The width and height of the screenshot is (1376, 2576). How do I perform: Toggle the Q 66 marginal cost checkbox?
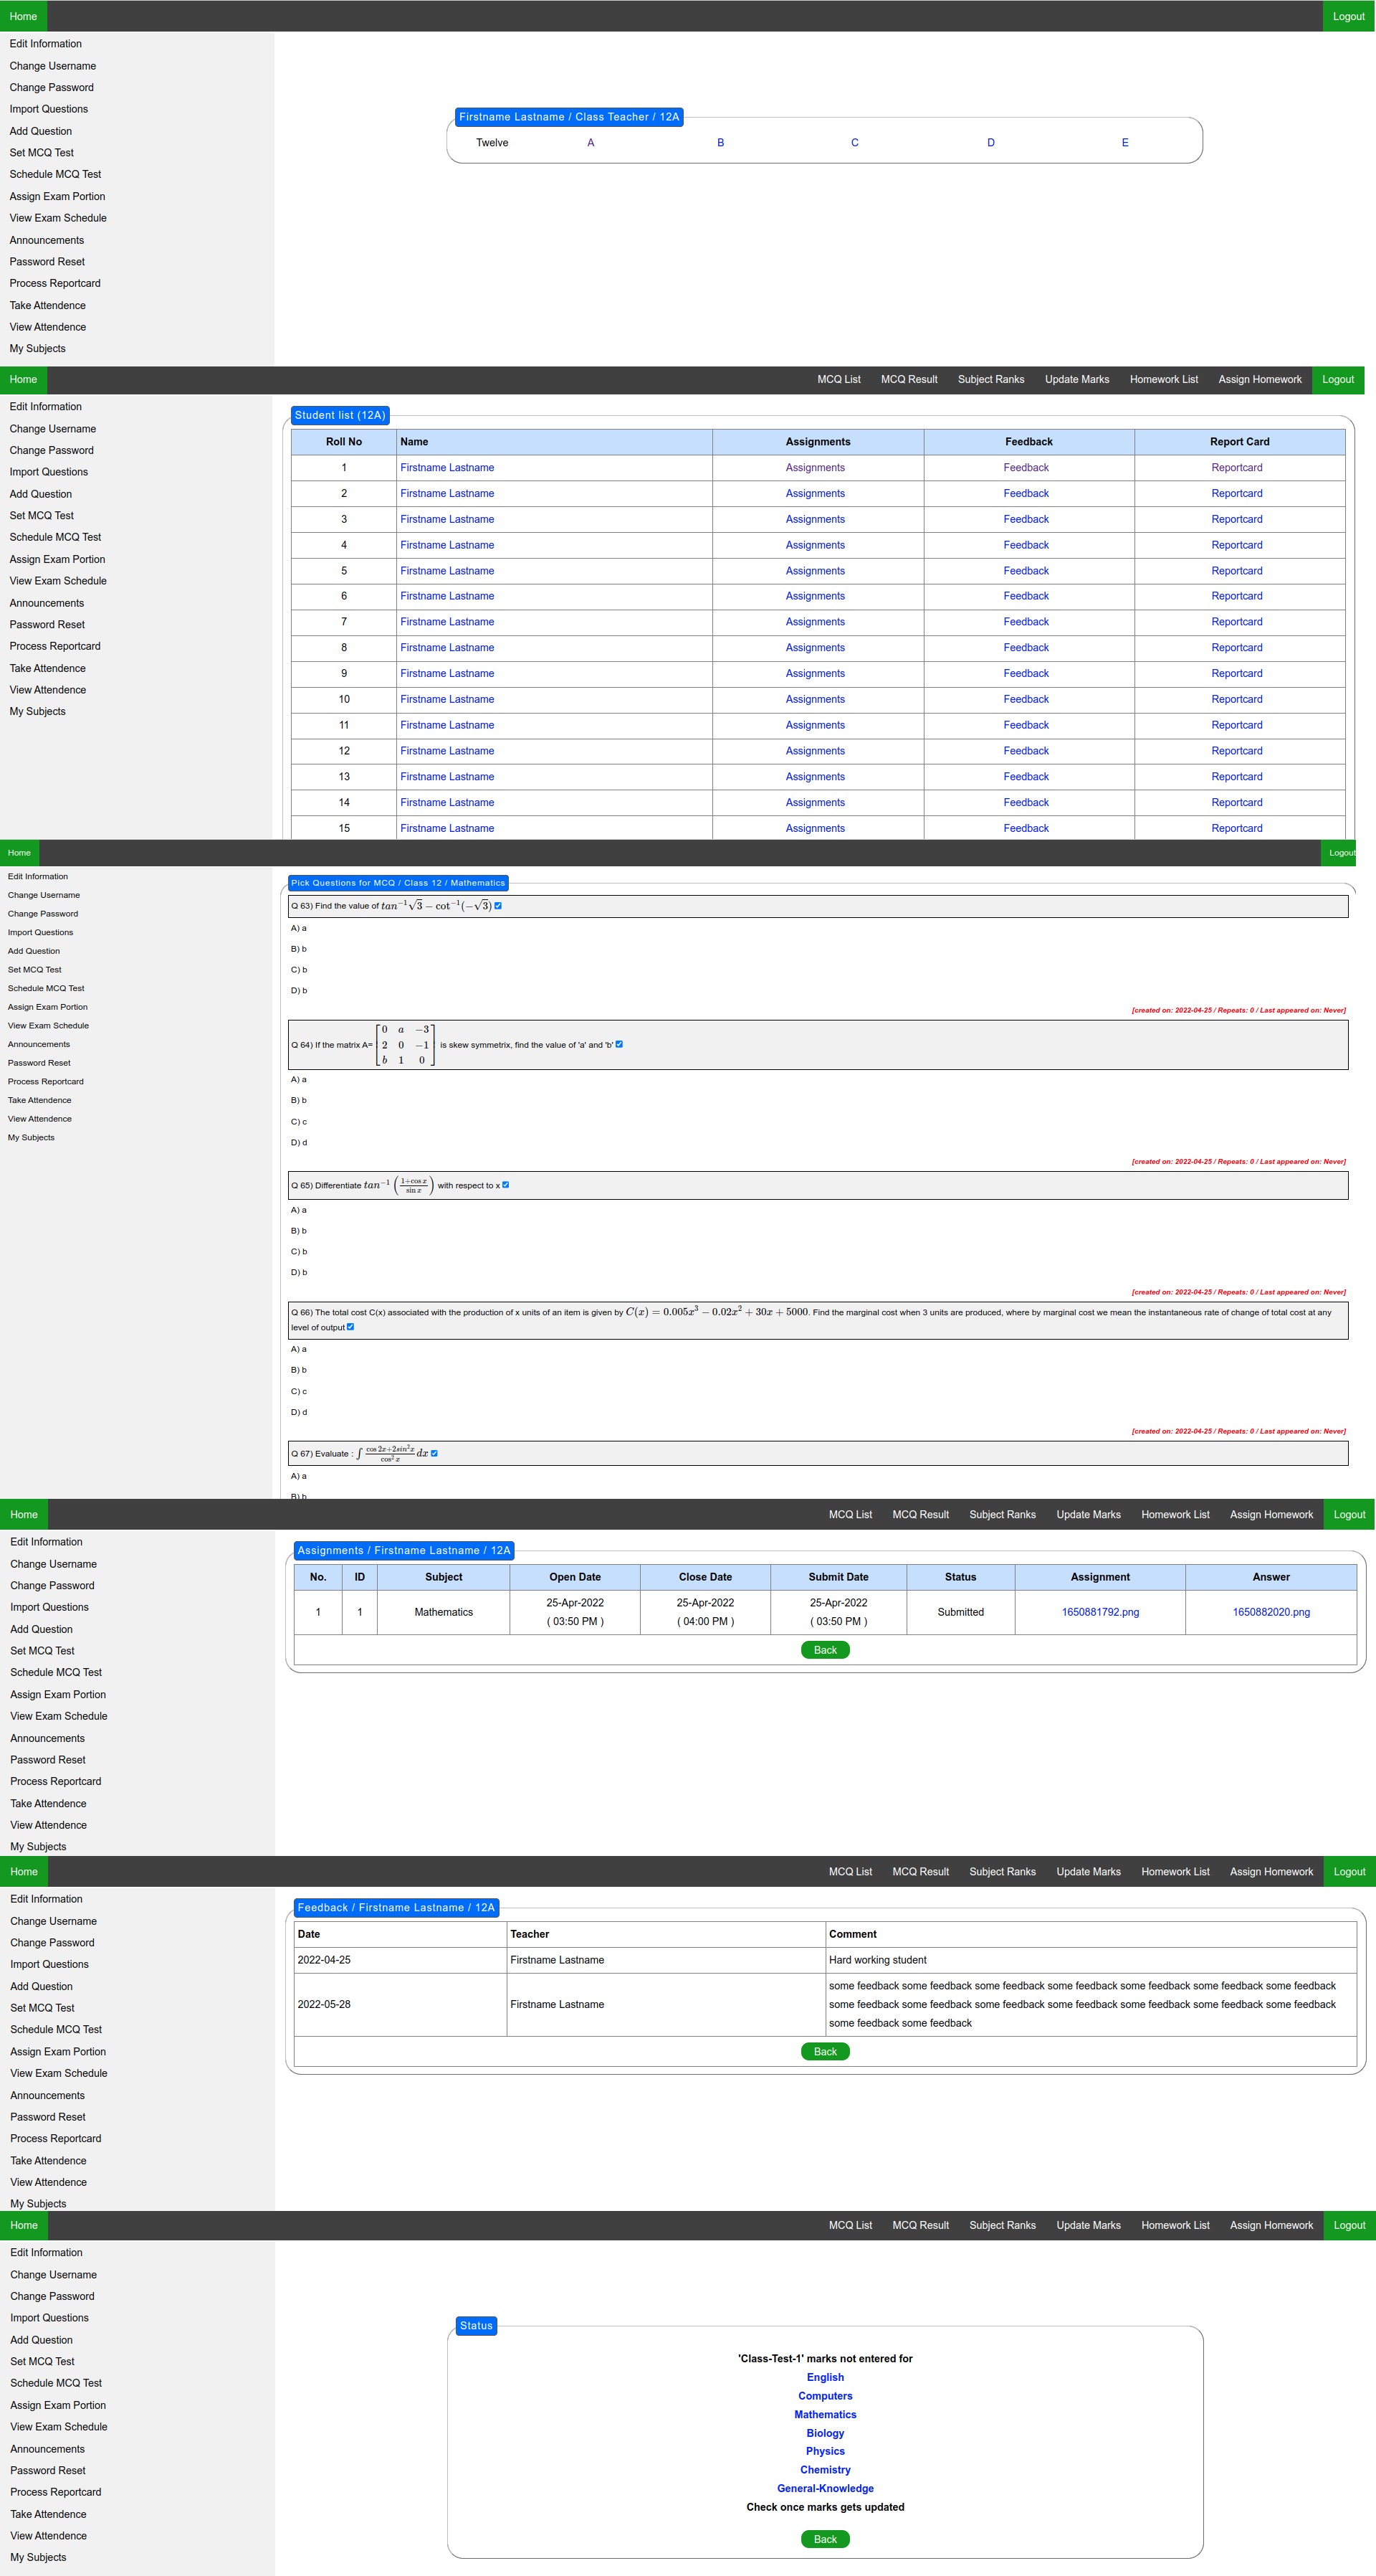click(x=350, y=1327)
